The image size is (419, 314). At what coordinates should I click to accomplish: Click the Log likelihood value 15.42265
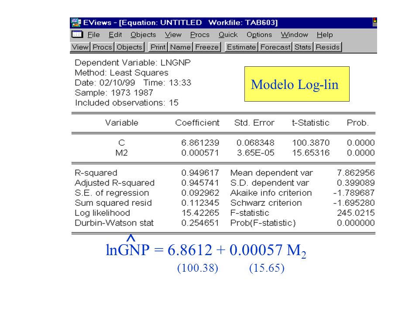(x=200, y=213)
